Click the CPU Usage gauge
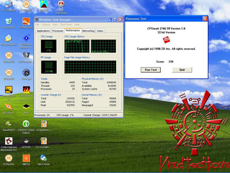The width and height of the screenshot is (230, 173). tap(49, 46)
